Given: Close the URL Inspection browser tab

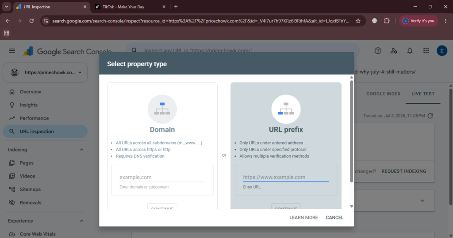Looking at the screenshot, I should 85,7.
